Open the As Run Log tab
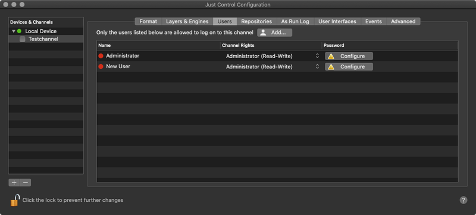The image size is (476, 215). click(x=295, y=21)
